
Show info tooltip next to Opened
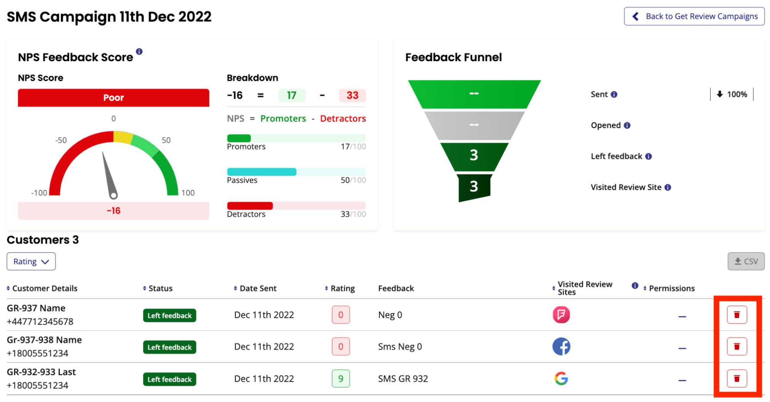pyautogui.click(x=627, y=125)
